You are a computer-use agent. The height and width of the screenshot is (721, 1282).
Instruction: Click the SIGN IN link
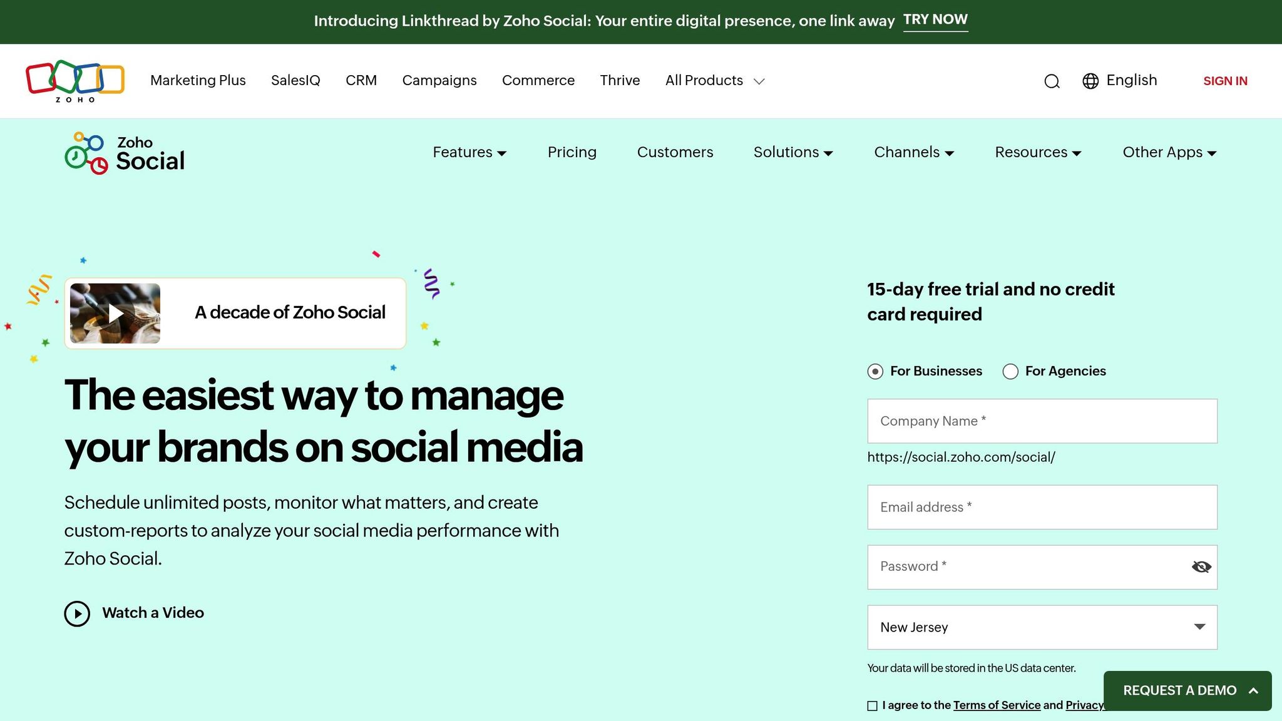pos(1225,81)
